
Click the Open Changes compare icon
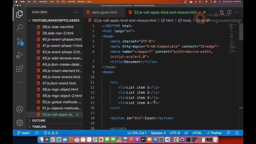222,12
